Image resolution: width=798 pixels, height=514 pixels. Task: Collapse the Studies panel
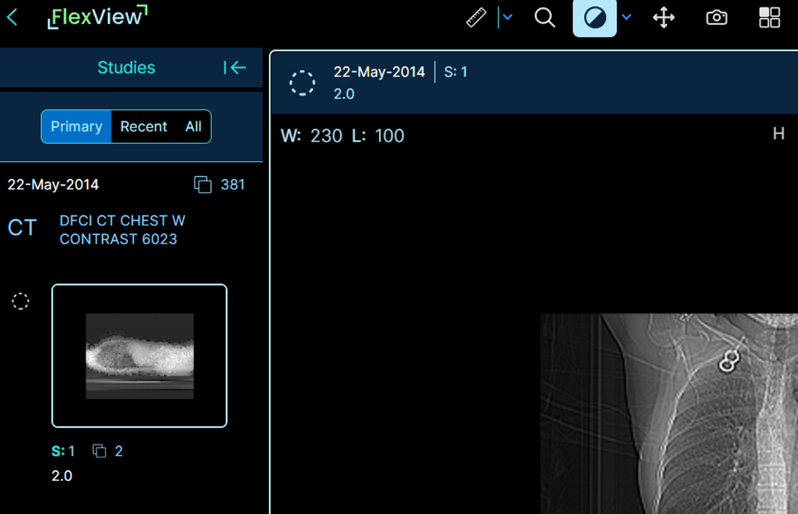pos(235,67)
